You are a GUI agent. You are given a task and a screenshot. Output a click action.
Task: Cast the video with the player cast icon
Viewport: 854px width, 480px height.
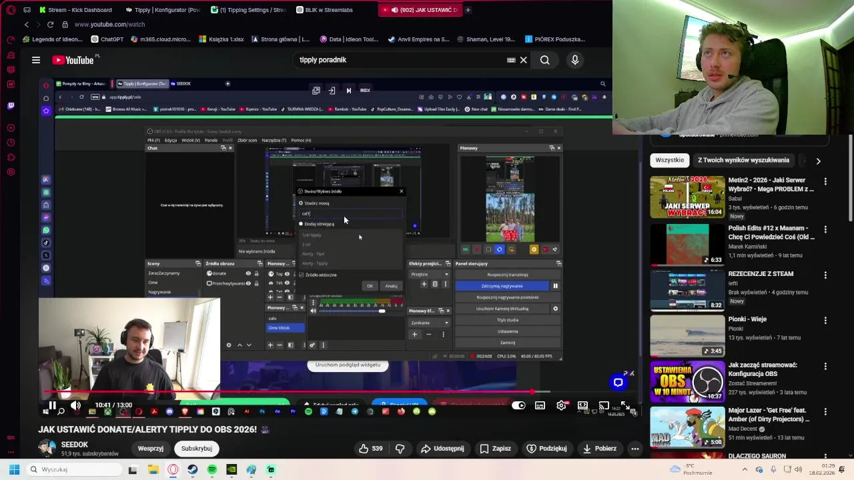(x=603, y=405)
